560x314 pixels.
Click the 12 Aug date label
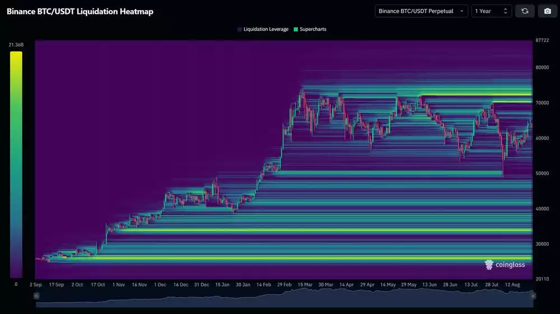512,285
